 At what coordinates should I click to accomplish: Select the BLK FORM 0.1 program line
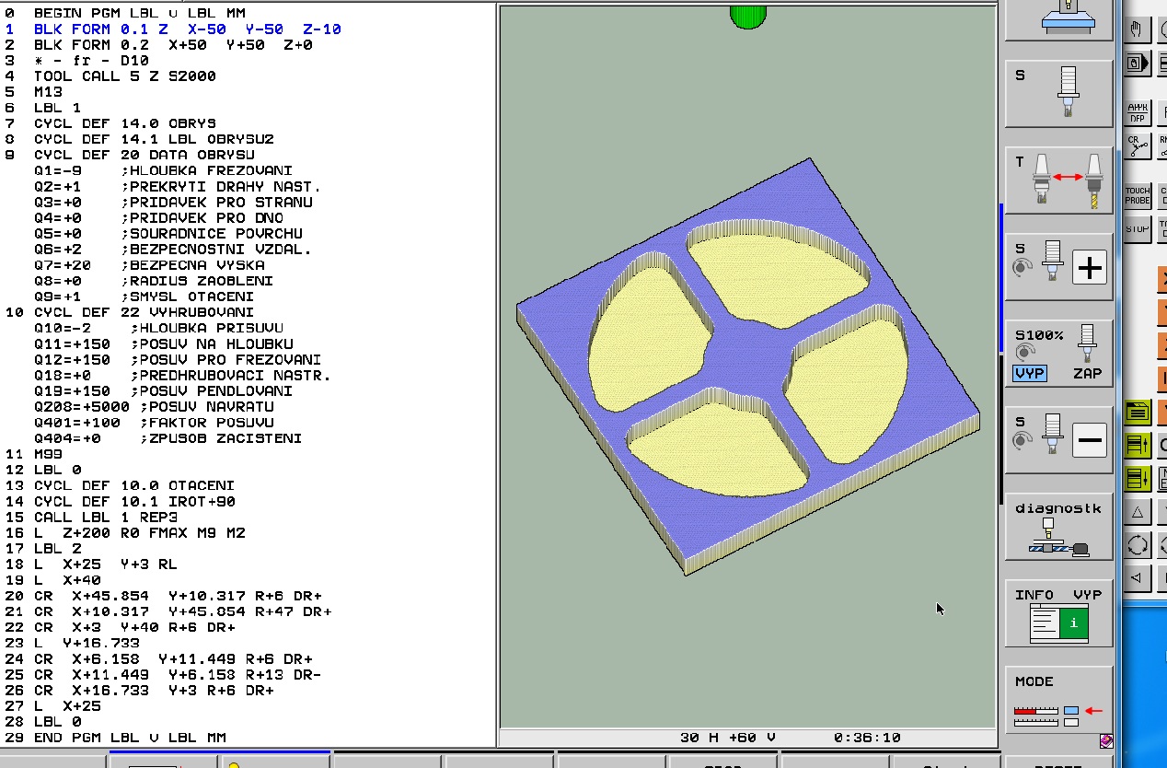[x=187, y=29]
